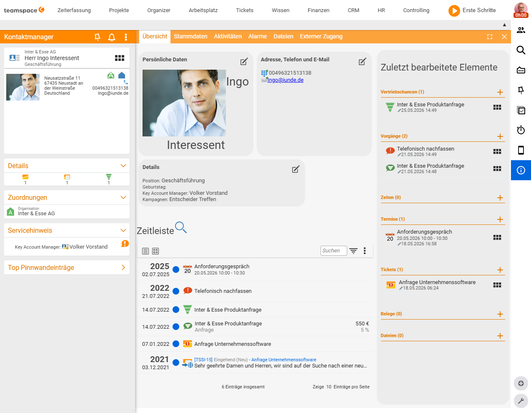Open stopwatch timer in right sidebar
Screen dimensions: 531x413
pyautogui.click(x=521, y=130)
